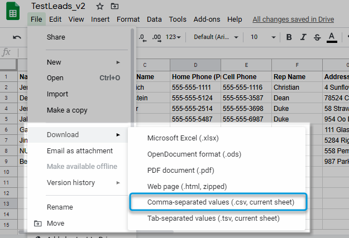Download as OpenDocument format (.ods)
The height and width of the screenshot is (238, 349).
click(216, 154)
